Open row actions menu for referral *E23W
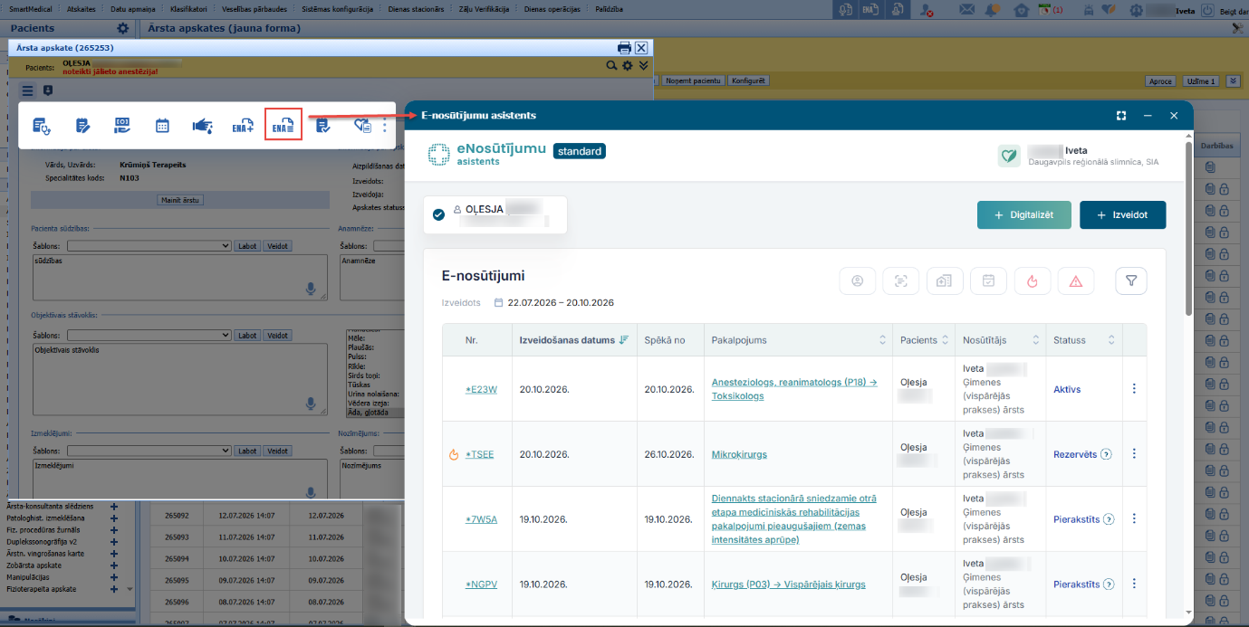This screenshot has height=627, width=1249. click(x=1134, y=389)
